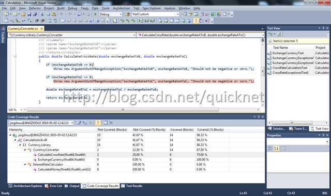Screen dimensions: 331x196
Task: Click the editor vertical scrollbar thumb
Action: 263,72
